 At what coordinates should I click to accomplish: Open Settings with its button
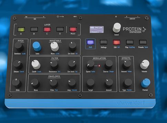tap(104, 42)
